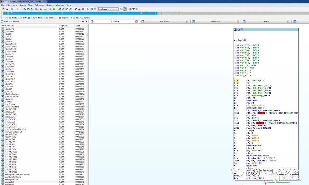Switch to the Enums tab

(x=266, y=21)
